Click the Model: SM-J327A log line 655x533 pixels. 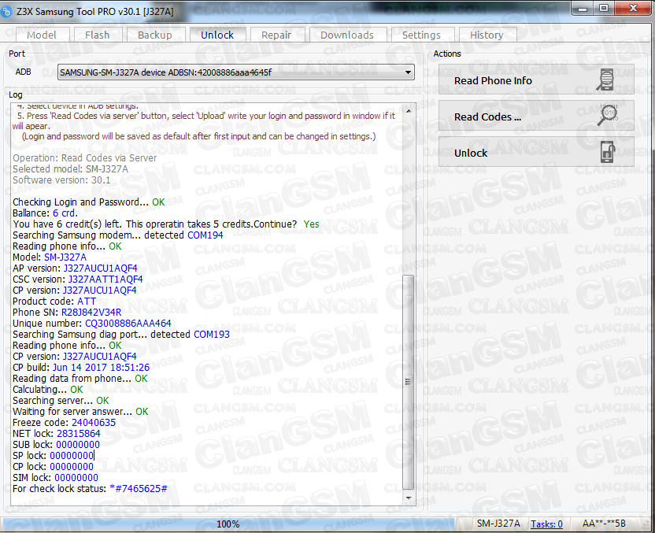pyautogui.click(x=50, y=257)
